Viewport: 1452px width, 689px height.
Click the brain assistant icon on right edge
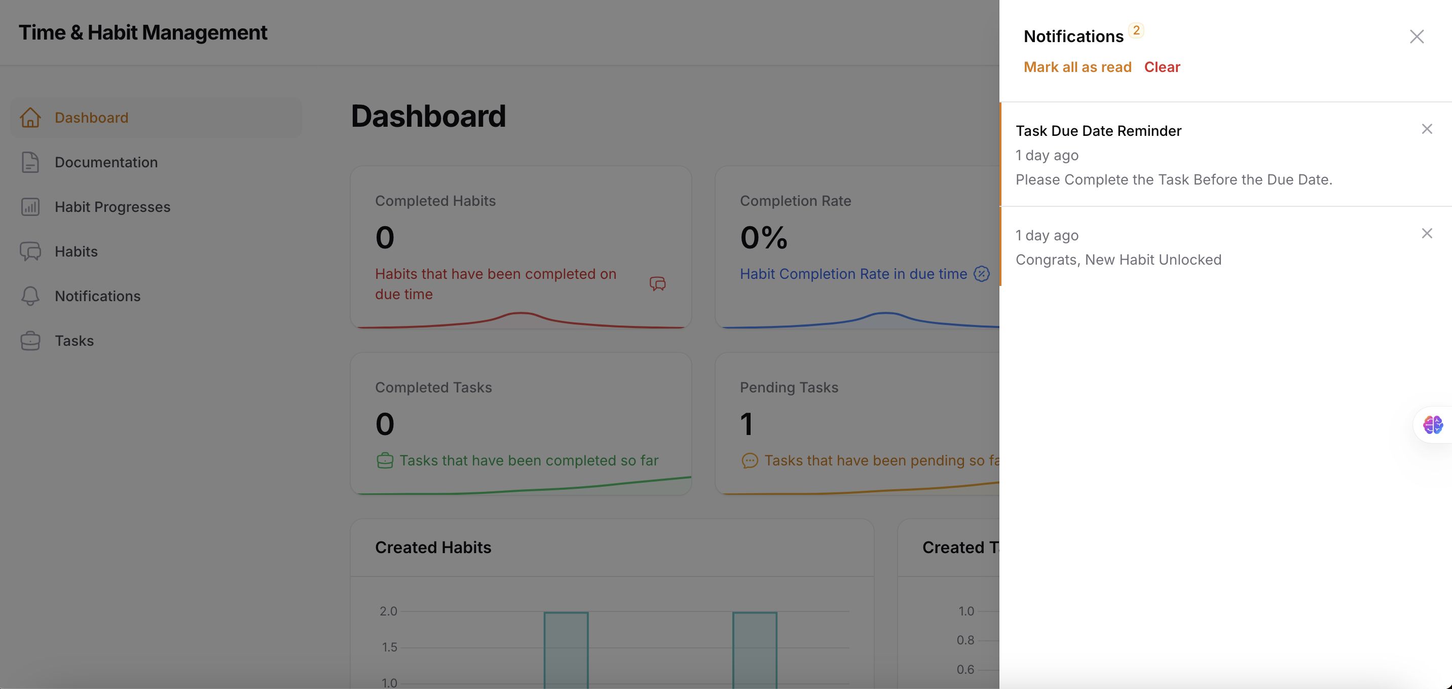(1432, 424)
